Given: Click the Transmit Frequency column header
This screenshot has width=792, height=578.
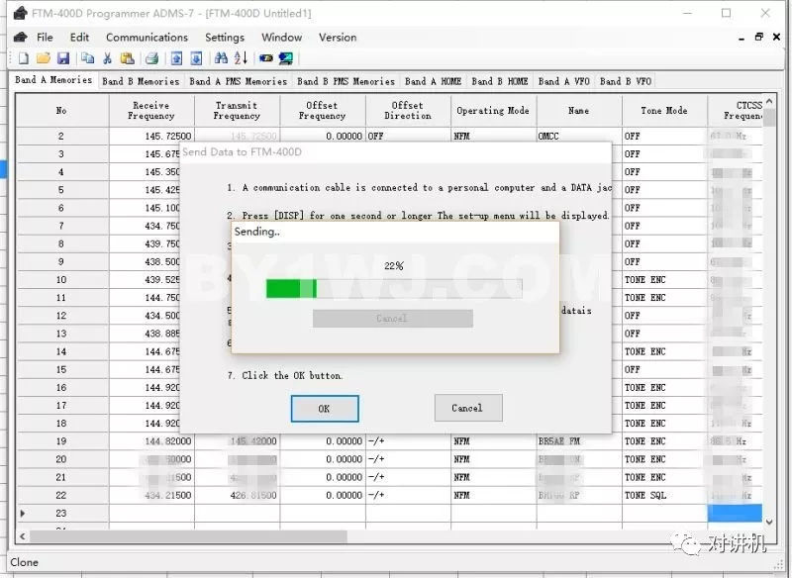Looking at the screenshot, I should point(237,111).
